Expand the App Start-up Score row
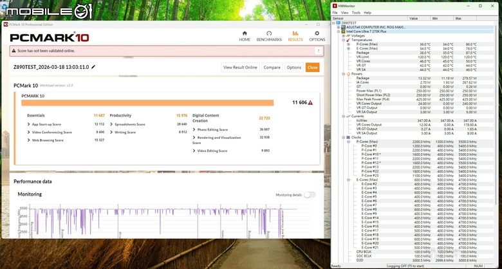The image size is (502, 269). tap(29, 124)
